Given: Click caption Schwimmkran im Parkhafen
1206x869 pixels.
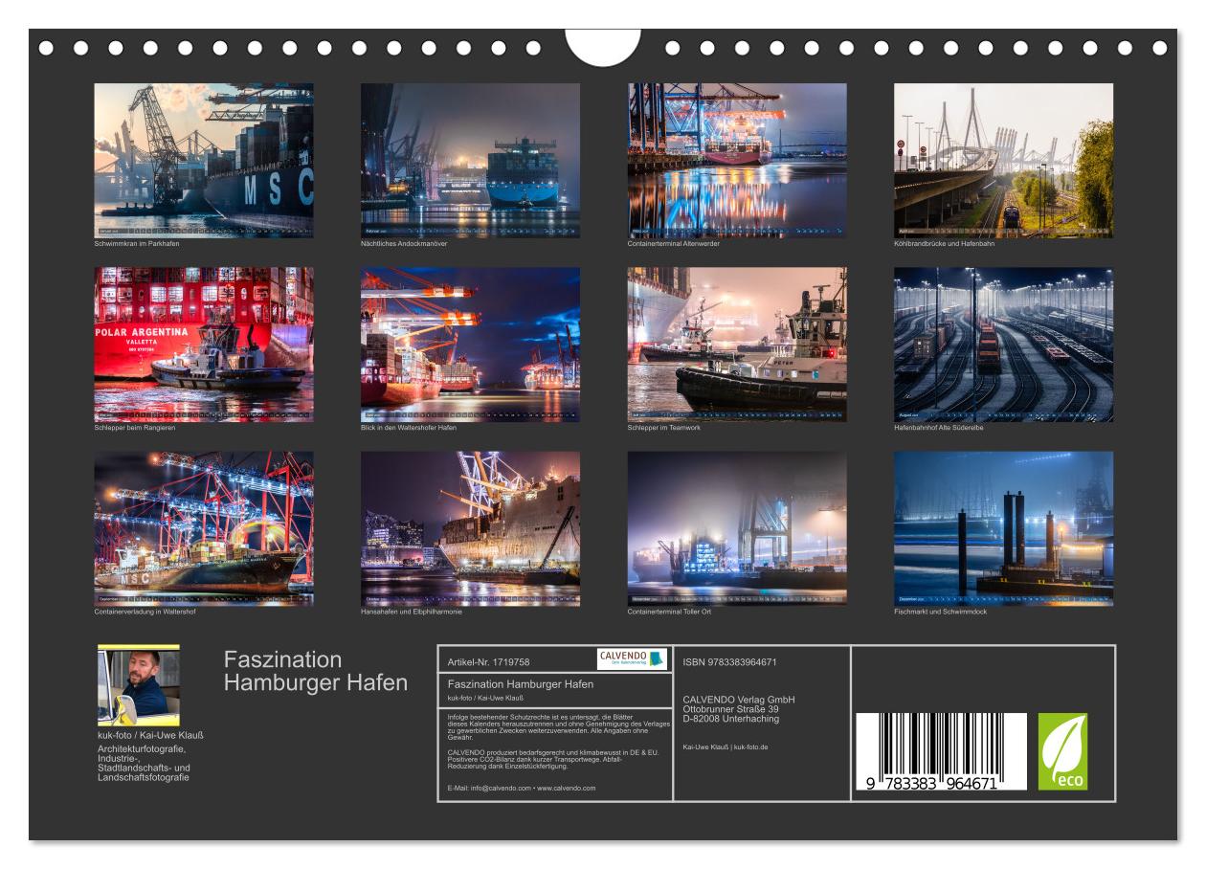Looking at the screenshot, I should coord(137,244).
